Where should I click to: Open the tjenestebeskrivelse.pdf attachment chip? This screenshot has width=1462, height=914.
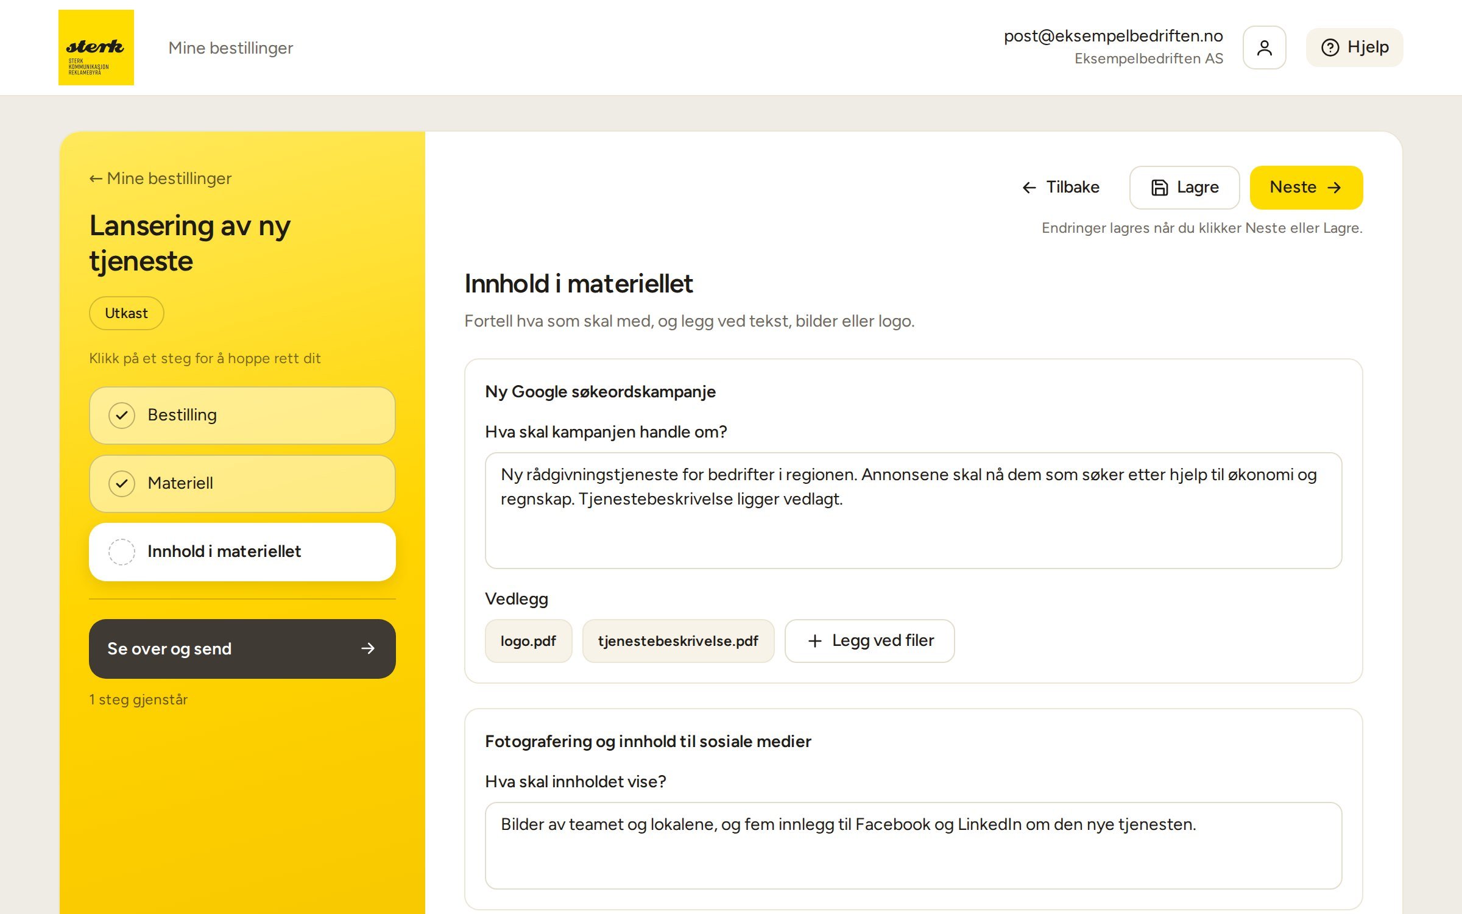click(678, 641)
